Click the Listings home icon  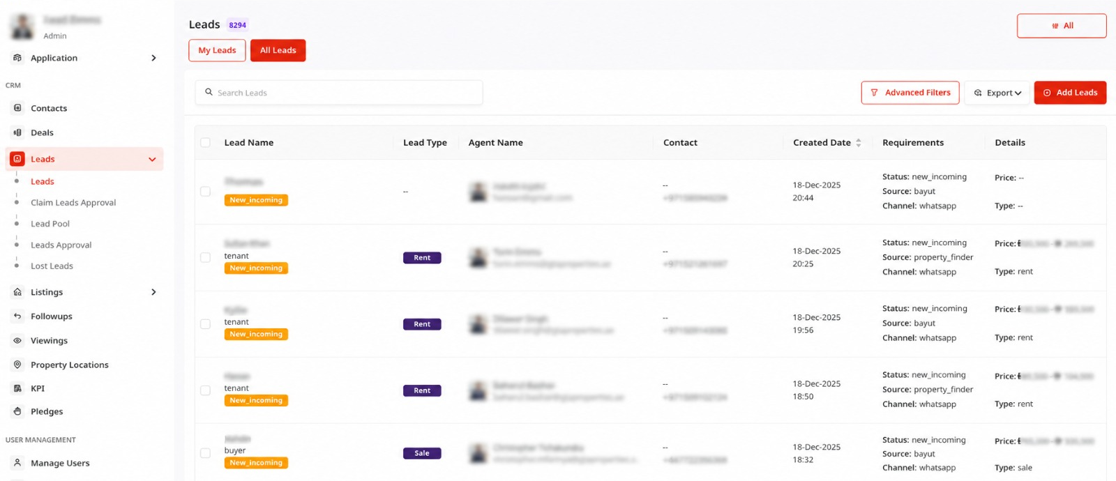click(x=17, y=292)
